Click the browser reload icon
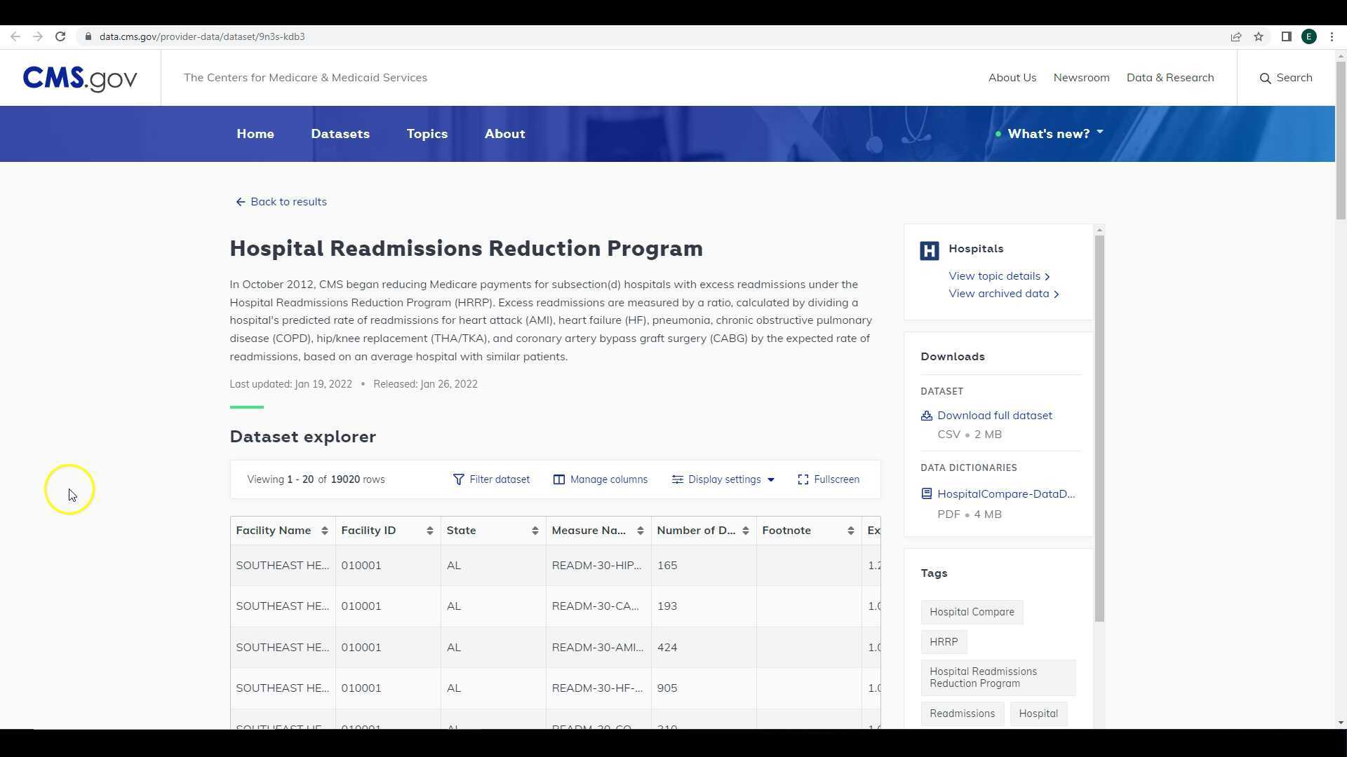This screenshot has width=1347, height=757. click(x=60, y=36)
